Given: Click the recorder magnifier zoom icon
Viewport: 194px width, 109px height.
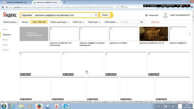Looking at the screenshot, I should pyautogui.click(x=148, y=6).
